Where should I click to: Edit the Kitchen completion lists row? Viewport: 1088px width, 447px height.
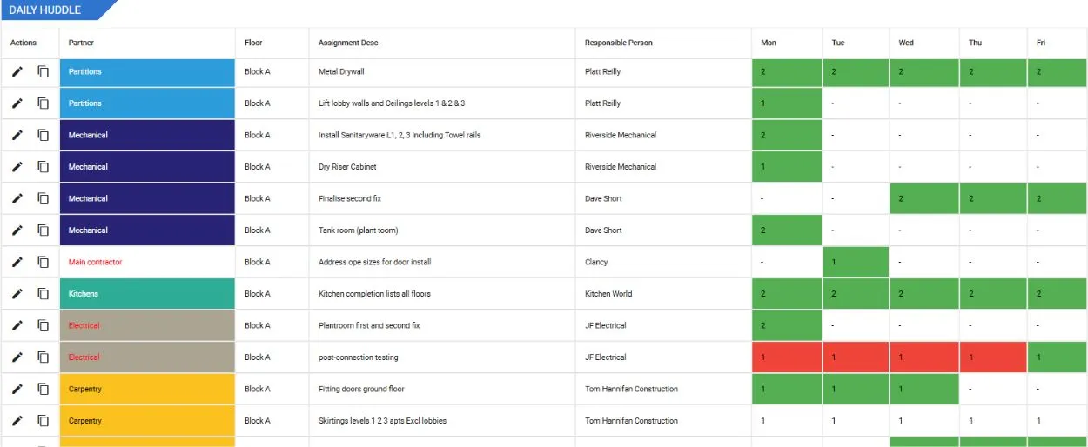[17, 294]
